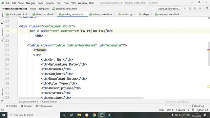210x118 pixels.
Task: Open the Edit menu
Action: click(14, 3)
